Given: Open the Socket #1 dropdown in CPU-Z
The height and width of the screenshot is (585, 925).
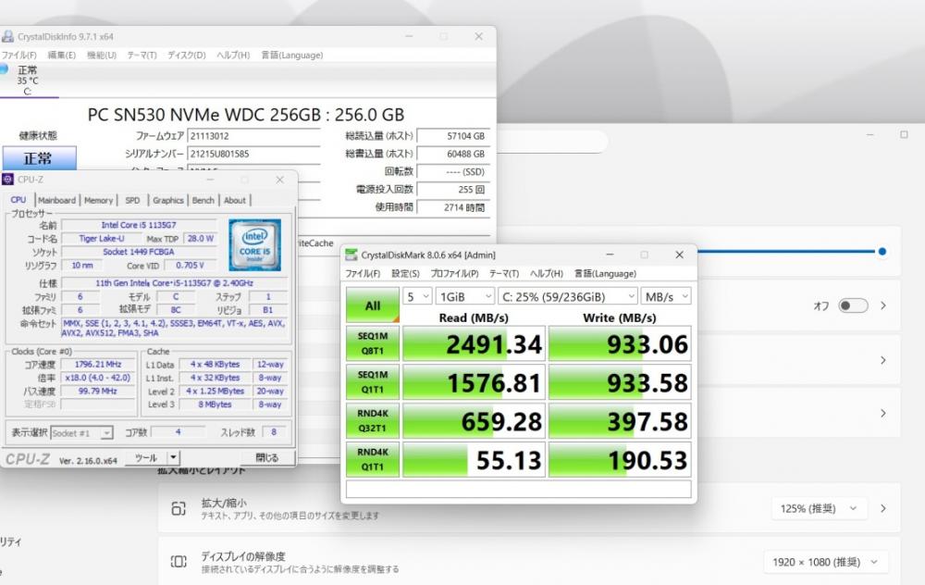Looking at the screenshot, I should (x=81, y=433).
